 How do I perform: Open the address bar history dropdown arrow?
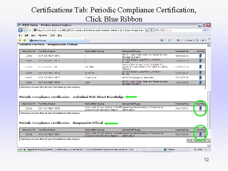coord(147,30)
